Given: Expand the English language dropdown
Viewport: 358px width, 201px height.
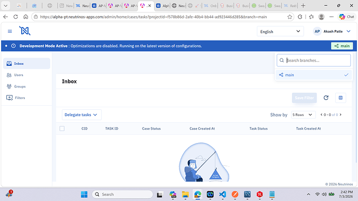Looking at the screenshot, I should [x=280, y=32].
